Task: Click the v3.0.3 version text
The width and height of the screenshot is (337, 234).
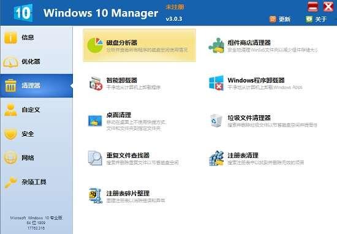Action: [x=174, y=19]
